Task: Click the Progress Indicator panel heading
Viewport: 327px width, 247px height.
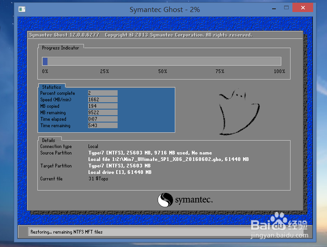Action: [60, 48]
